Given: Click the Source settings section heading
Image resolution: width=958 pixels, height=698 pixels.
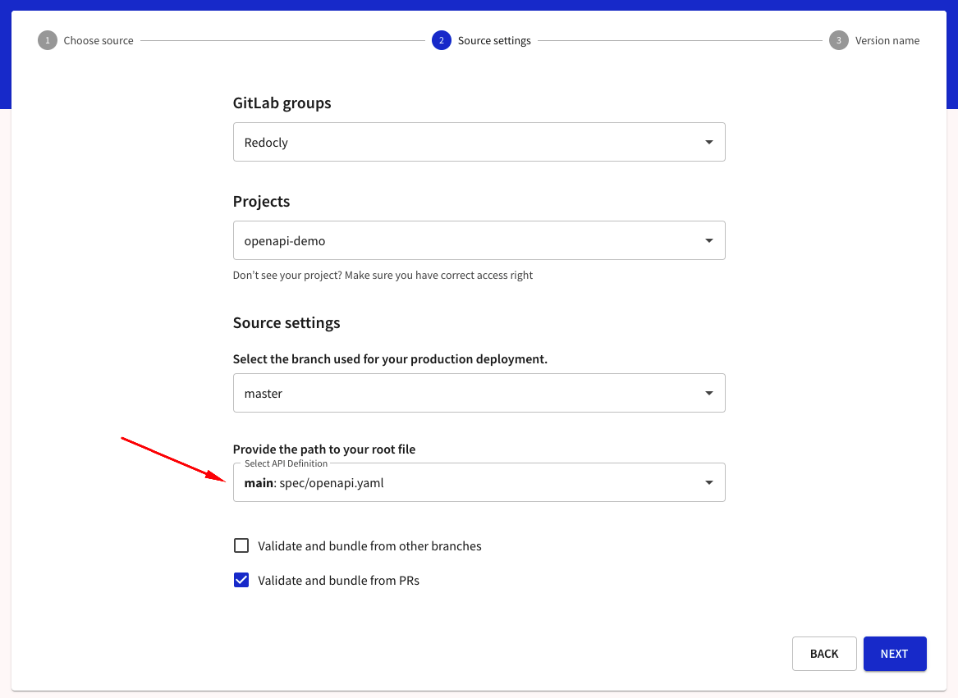Looking at the screenshot, I should (x=286, y=322).
